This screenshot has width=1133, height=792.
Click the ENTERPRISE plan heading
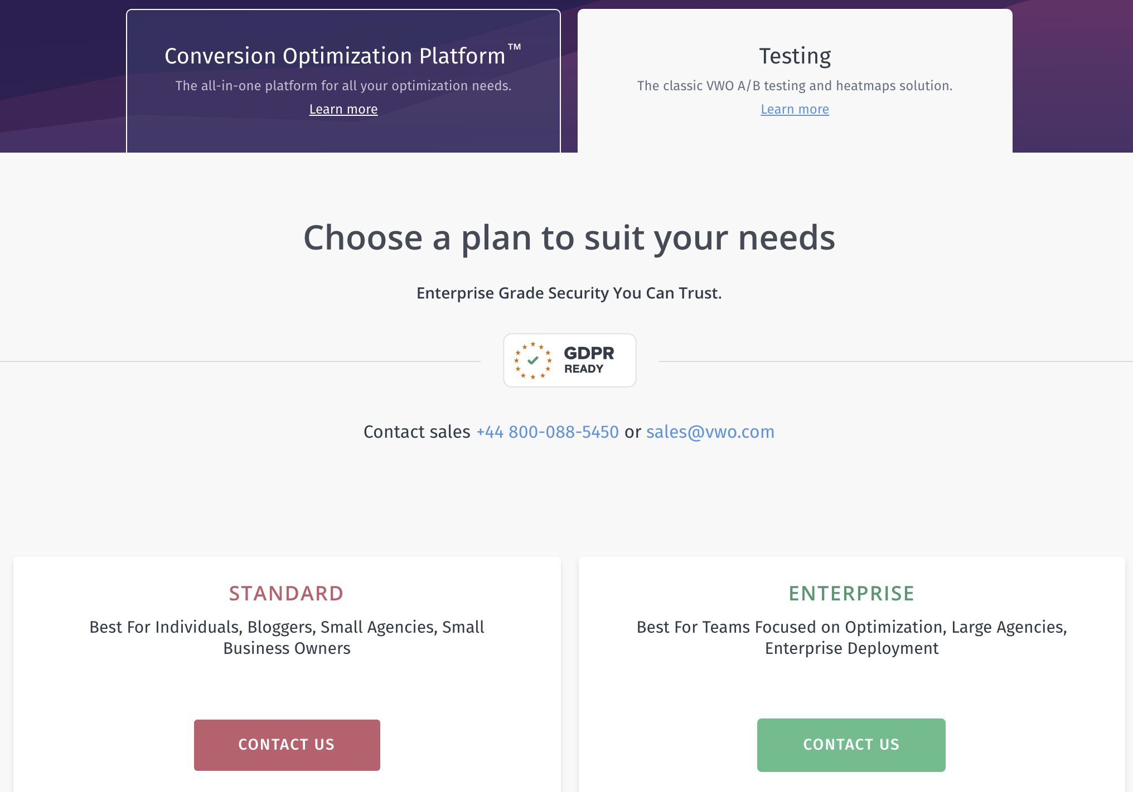[851, 593]
